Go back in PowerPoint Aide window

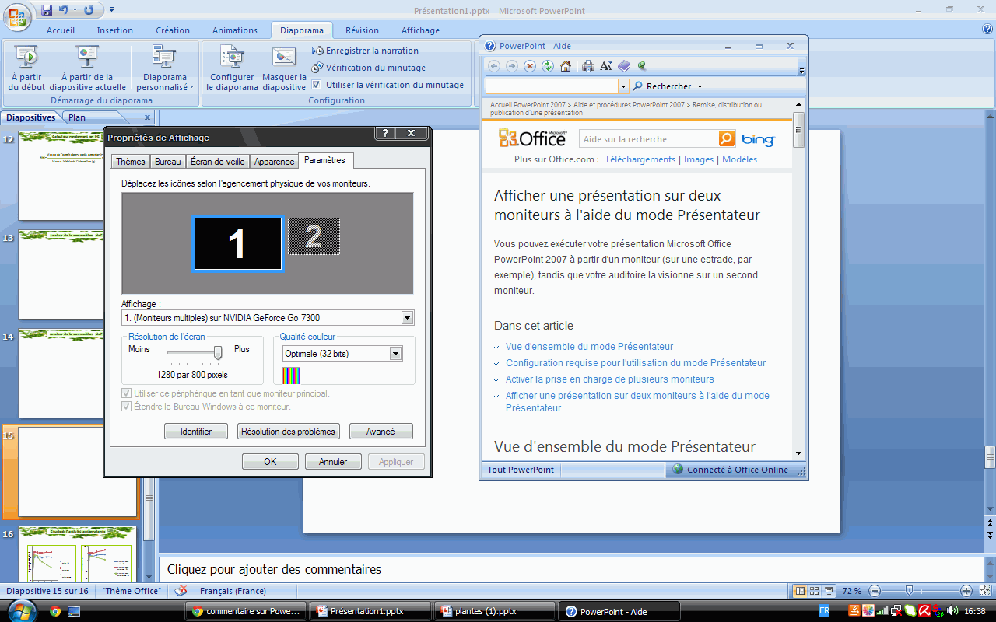click(x=493, y=66)
